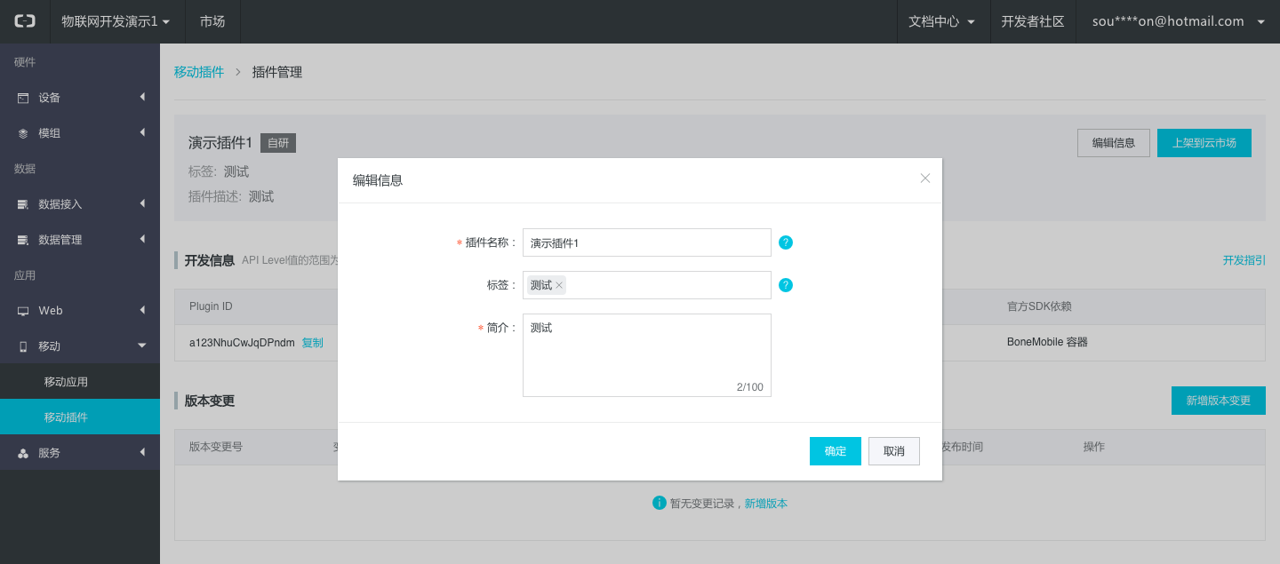Click help icon next to 插件名称 field
Image resolution: width=1280 pixels, height=564 pixels.
point(786,242)
